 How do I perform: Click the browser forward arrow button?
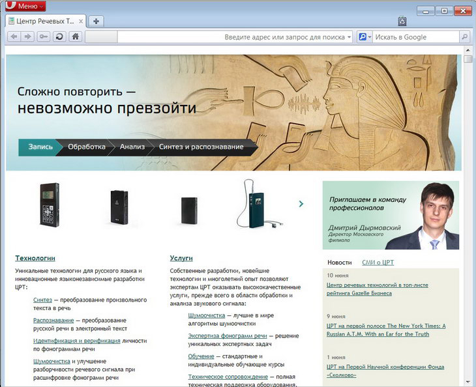[x=28, y=37]
